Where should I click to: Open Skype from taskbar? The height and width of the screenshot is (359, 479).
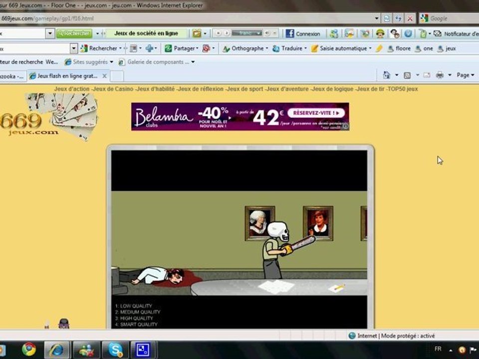click(115, 350)
